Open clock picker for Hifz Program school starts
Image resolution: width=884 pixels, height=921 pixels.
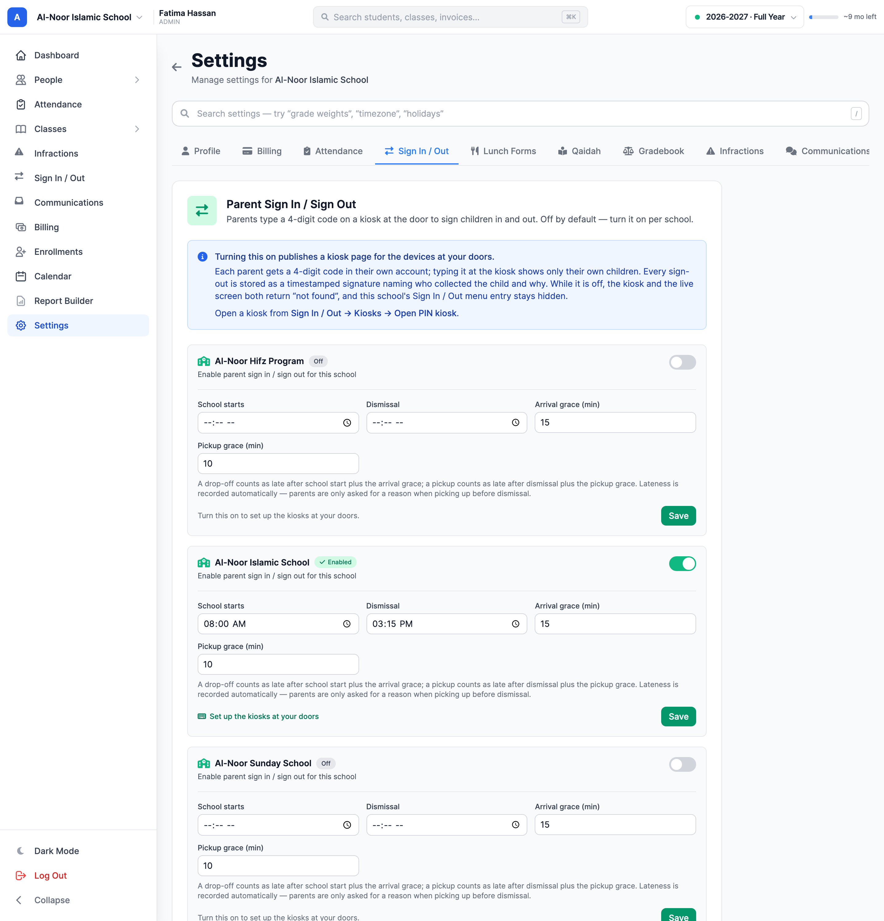pyautogui.click(x=347, y=422)
